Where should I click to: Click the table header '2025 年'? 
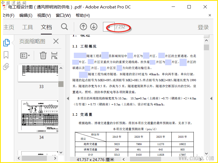coord(161,137)
